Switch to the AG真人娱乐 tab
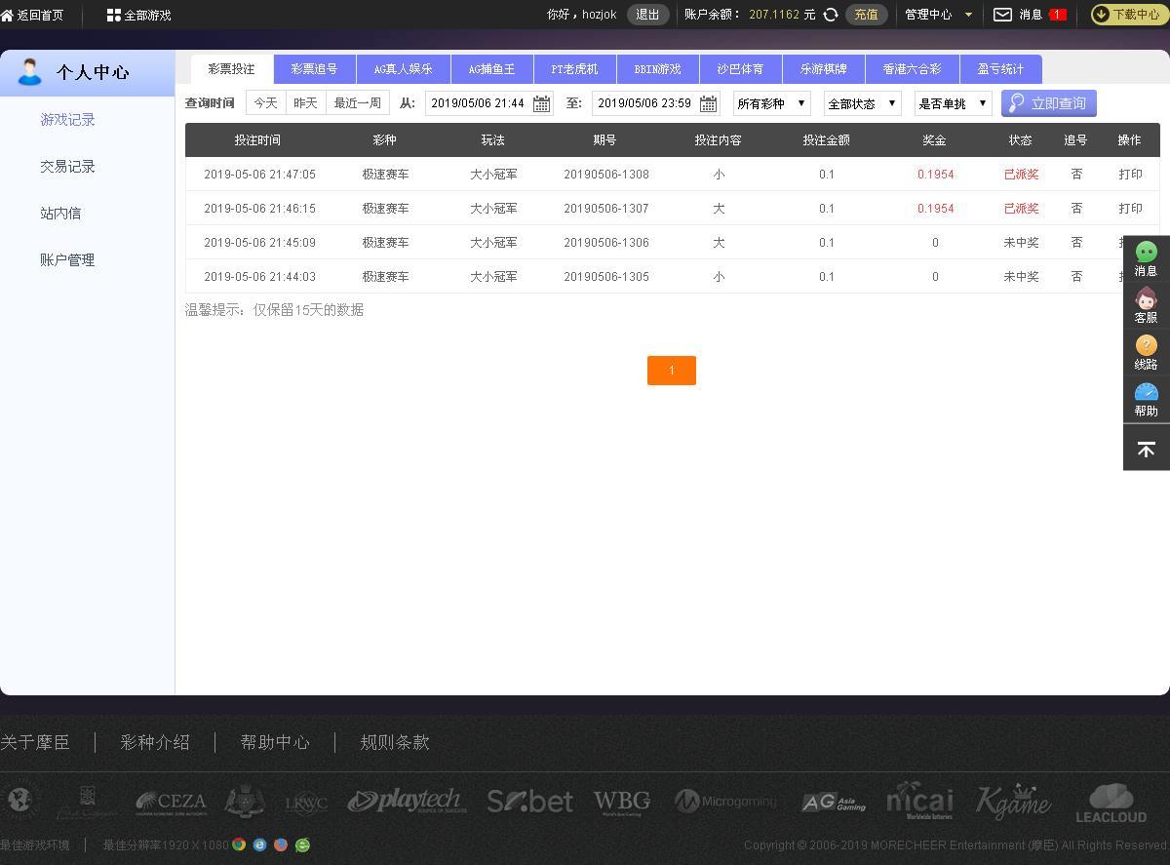Viewport: 1170px width, 865px height. pyautogui.click(x=403, y=69)
